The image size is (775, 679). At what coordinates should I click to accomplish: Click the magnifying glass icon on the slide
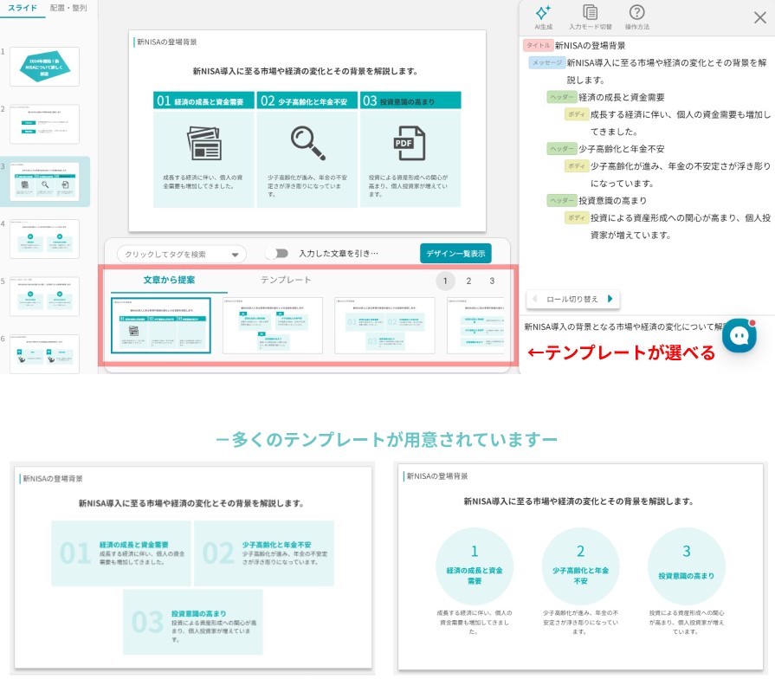click(307, 144)
